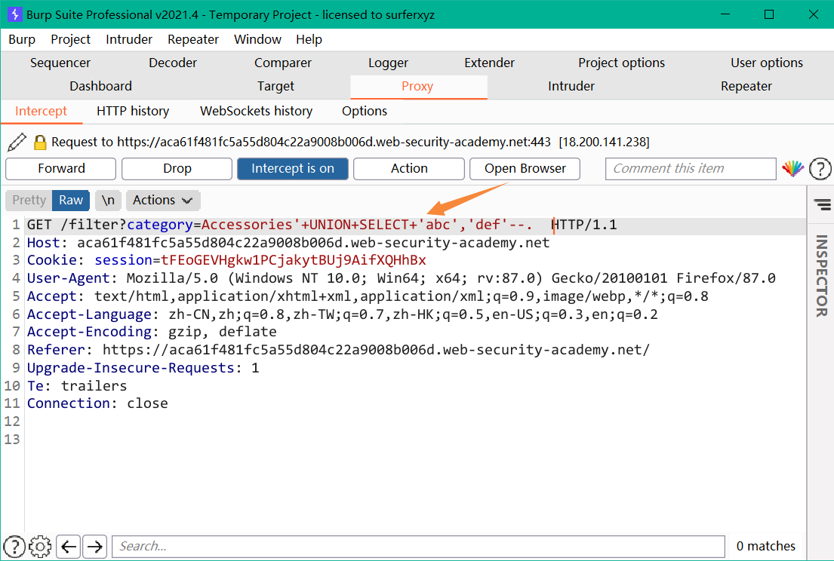Screen dimensions: 834x561
Task: Expand the INSPECTOR side panel
Action: (822, 276)
